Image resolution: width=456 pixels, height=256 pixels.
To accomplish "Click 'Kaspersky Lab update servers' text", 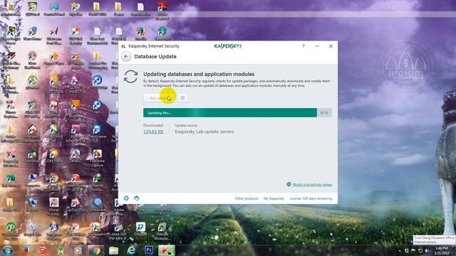I will (x=204, y=132).
